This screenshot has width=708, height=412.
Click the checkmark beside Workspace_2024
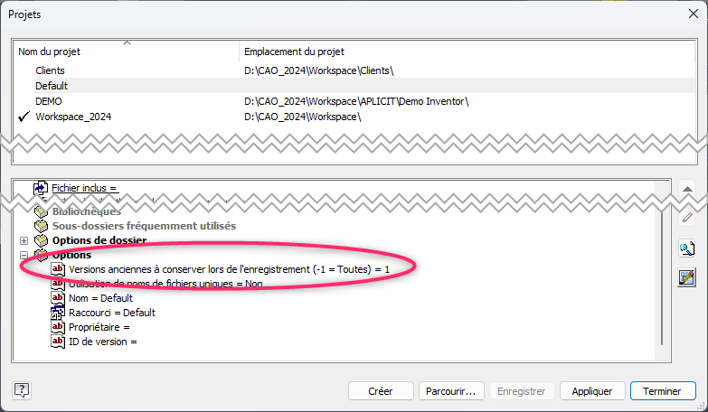pos(24,117)
